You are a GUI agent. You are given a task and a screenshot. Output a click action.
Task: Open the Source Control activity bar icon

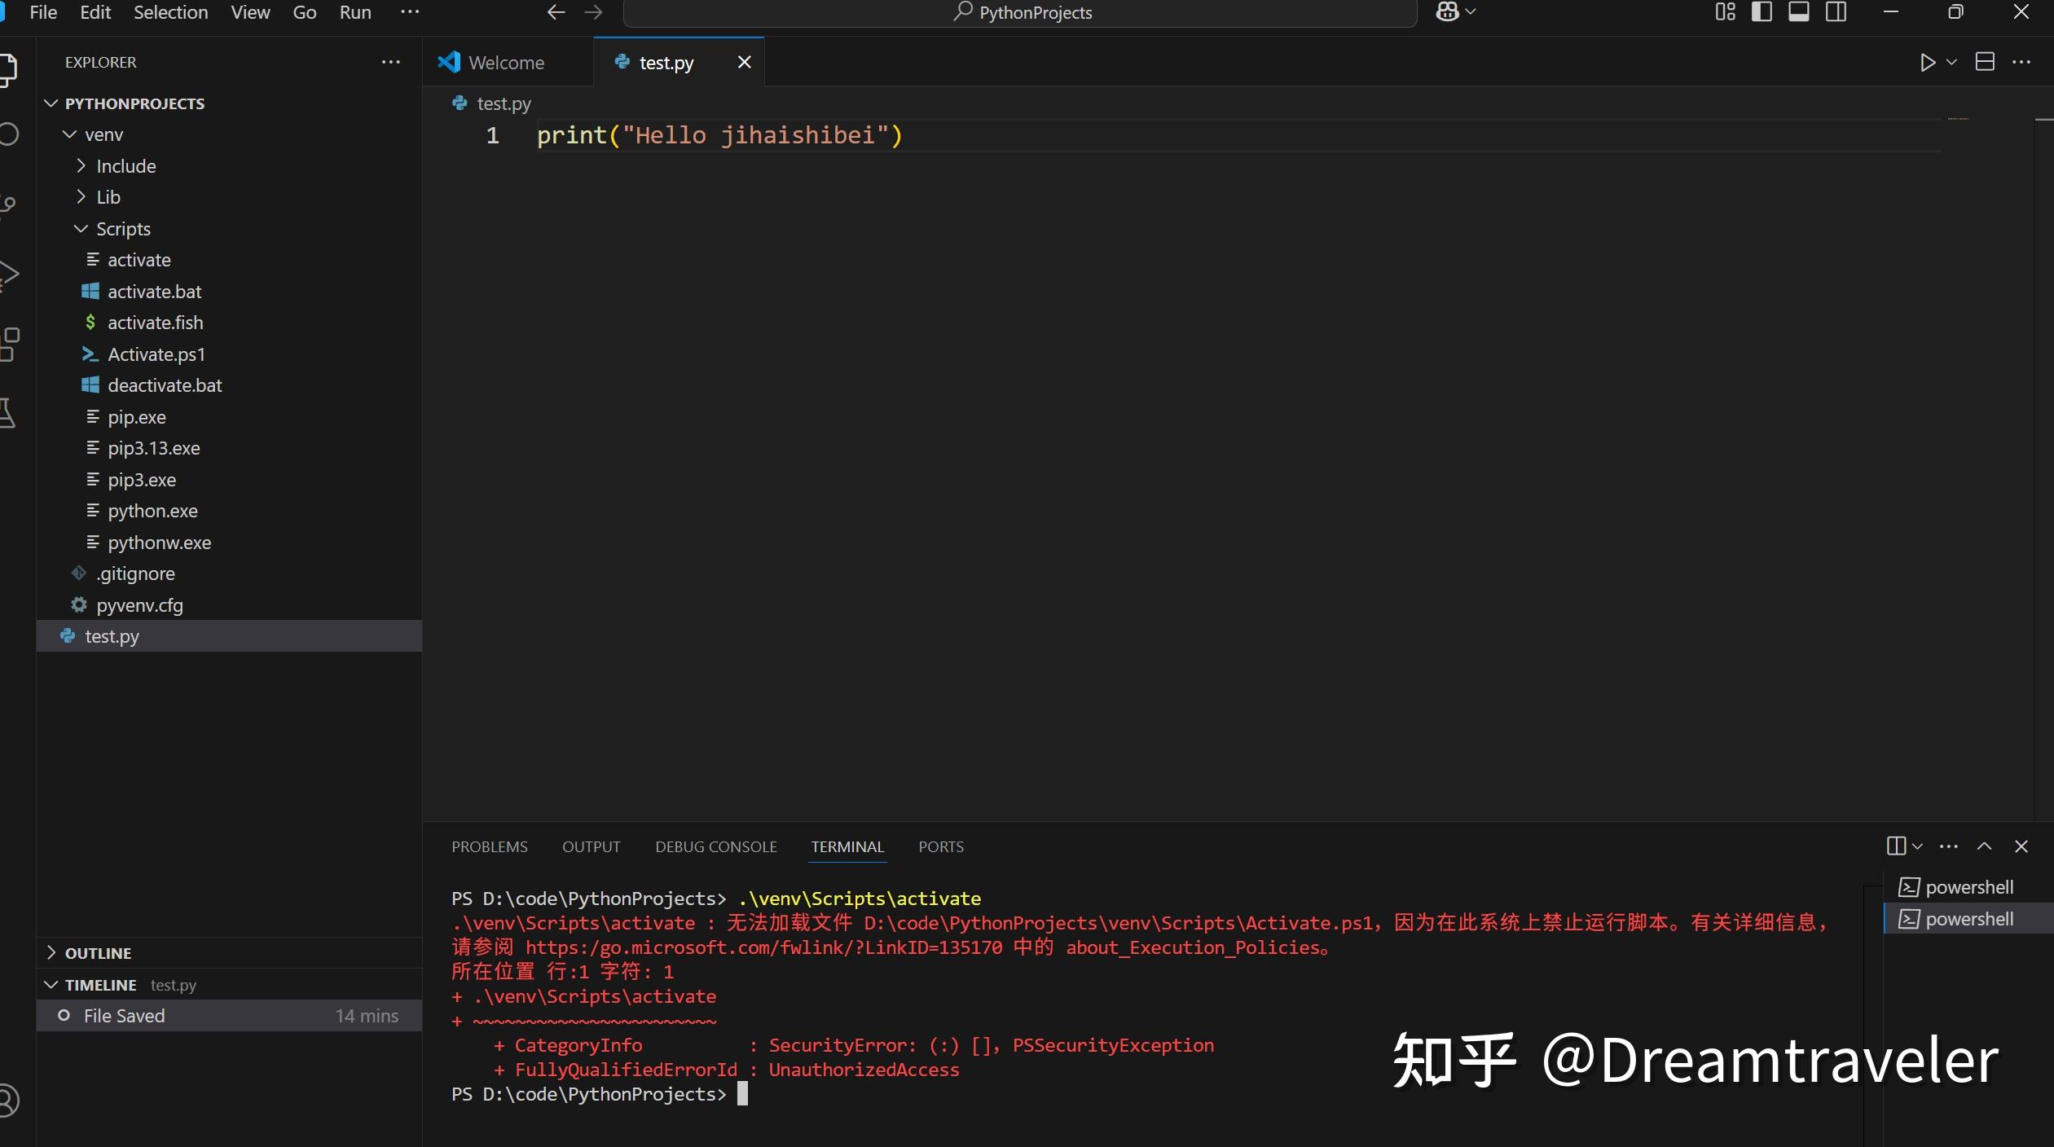7,205
